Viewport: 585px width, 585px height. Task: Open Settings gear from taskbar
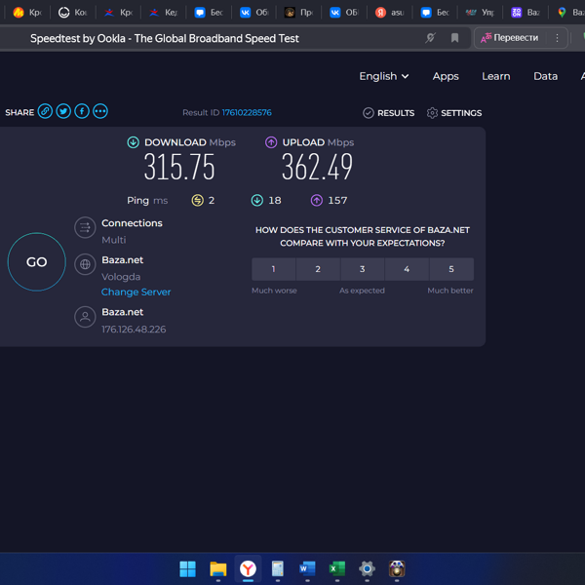pyautogui.click(x=368, y=569)
